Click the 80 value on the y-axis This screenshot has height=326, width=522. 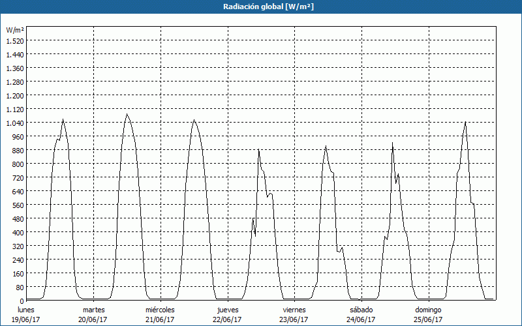click(x=19, y=287)
